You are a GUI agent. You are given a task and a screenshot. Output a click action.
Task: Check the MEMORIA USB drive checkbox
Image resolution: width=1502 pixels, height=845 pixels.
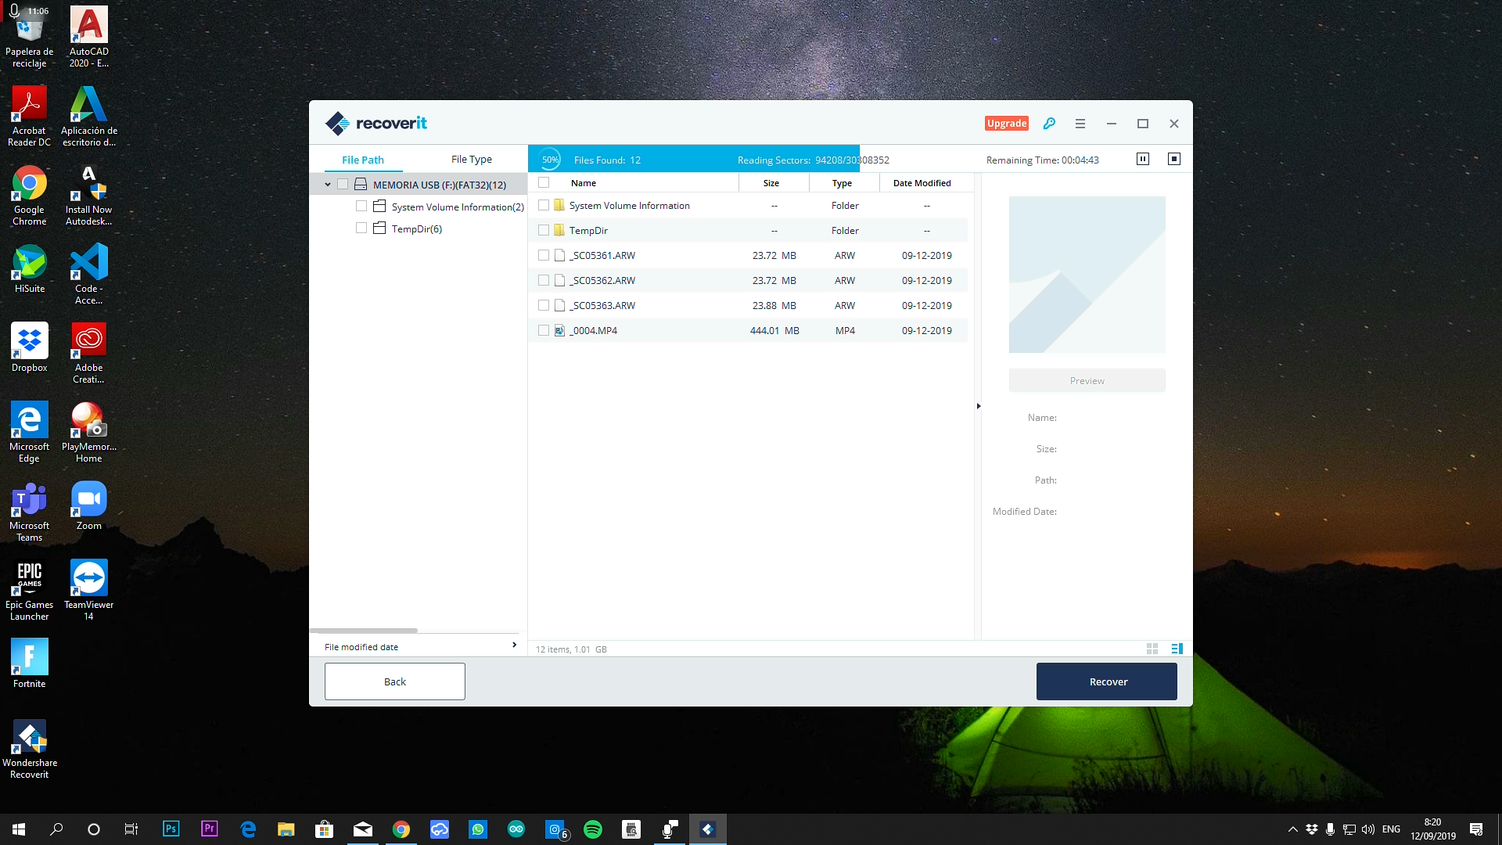[x=343, y=185]
